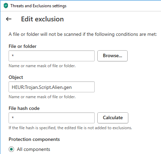Select the All components radio button

click(x=11, y=149)
